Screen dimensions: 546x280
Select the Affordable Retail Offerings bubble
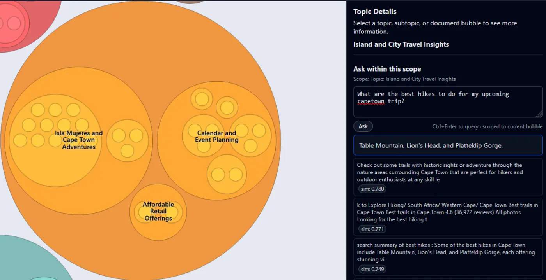tap(158, 231)
